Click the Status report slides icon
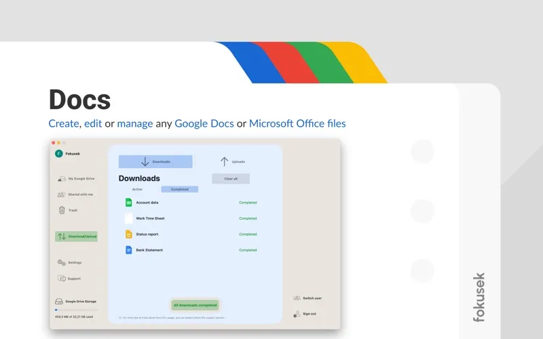Screen dimensions: 543x339 click(x=128, y=234)
